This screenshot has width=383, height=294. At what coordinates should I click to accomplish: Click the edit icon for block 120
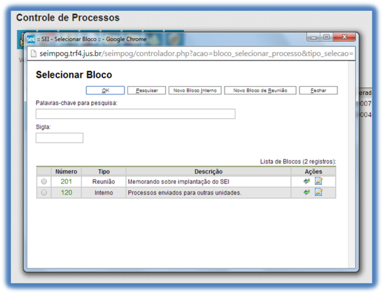click(x=318, y=192)
